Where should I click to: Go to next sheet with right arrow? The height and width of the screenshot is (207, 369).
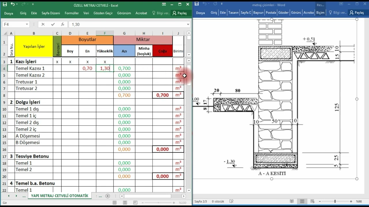[x=16, y=196]
